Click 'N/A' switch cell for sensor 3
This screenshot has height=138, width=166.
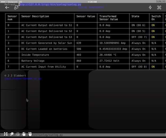154,43
